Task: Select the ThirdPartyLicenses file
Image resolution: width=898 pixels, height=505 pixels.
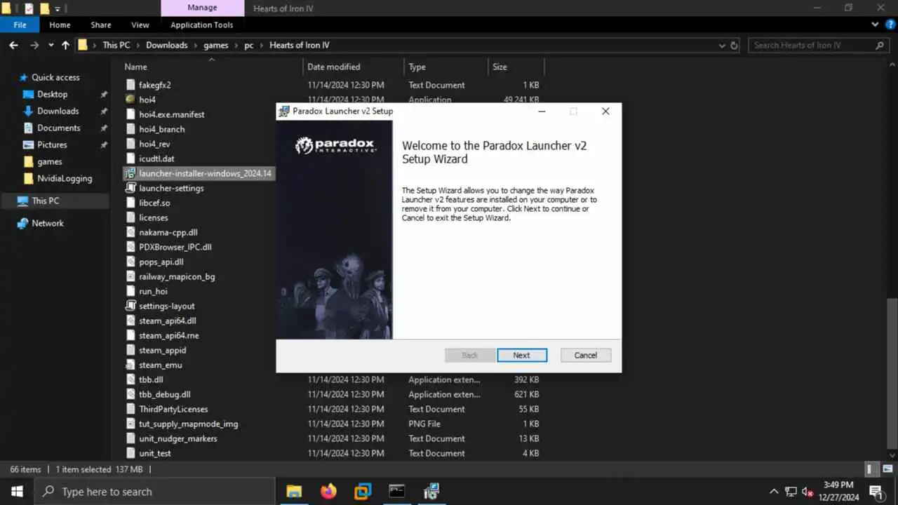Action: click(x=173, y=409)
